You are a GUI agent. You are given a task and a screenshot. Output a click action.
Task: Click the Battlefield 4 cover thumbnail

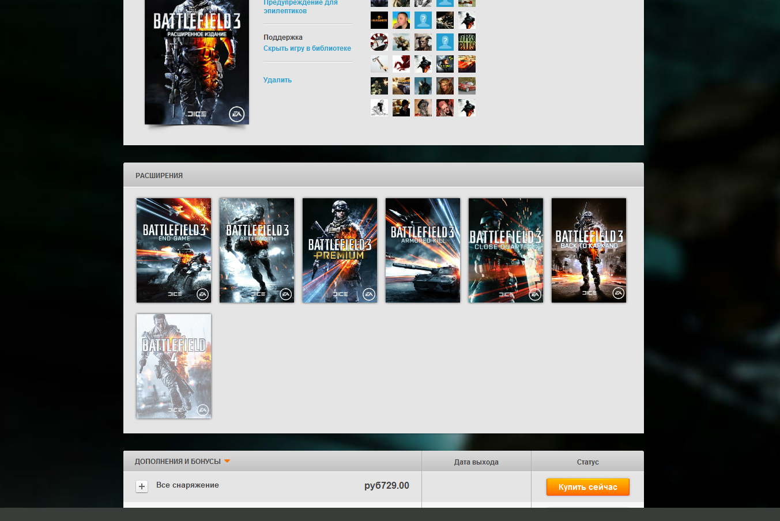pos(174,366)
